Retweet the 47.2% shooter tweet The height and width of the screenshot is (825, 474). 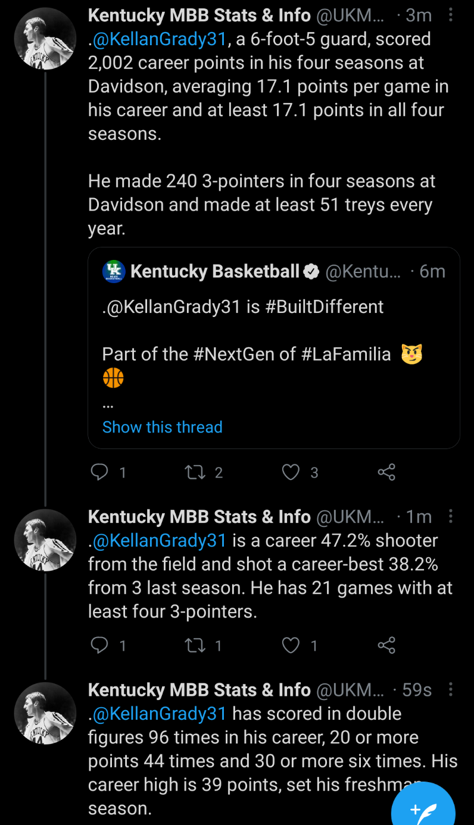(x=194, y=645)
